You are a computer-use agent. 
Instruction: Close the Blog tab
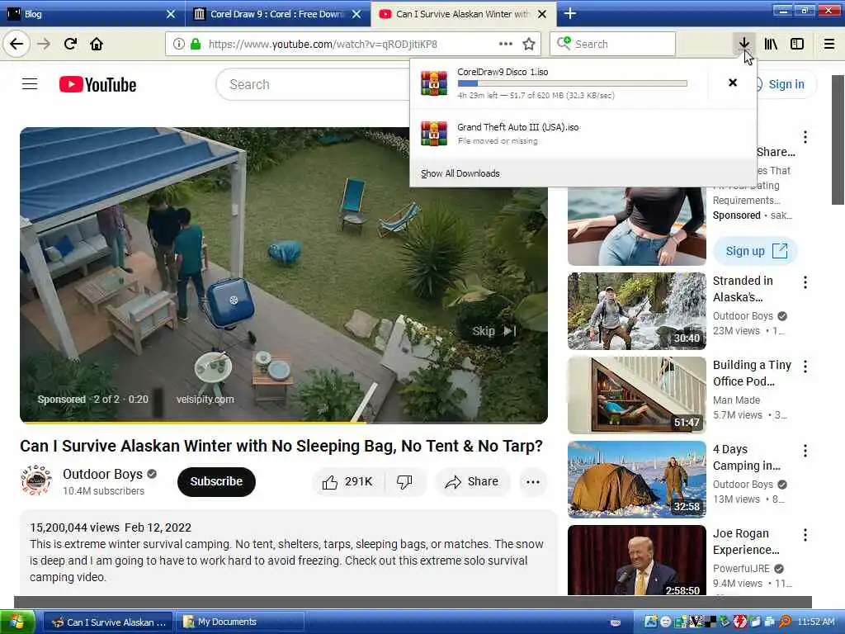171,14
